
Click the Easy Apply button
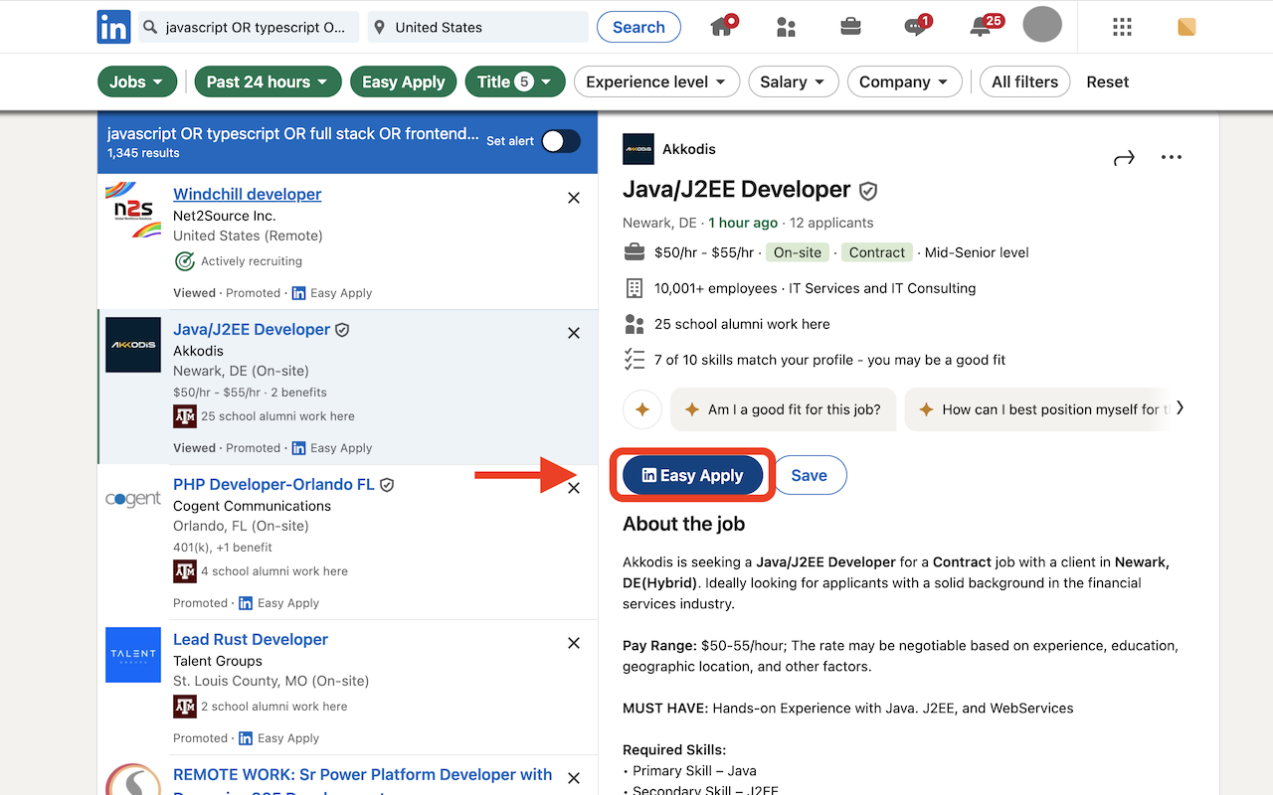coord(692,475)
